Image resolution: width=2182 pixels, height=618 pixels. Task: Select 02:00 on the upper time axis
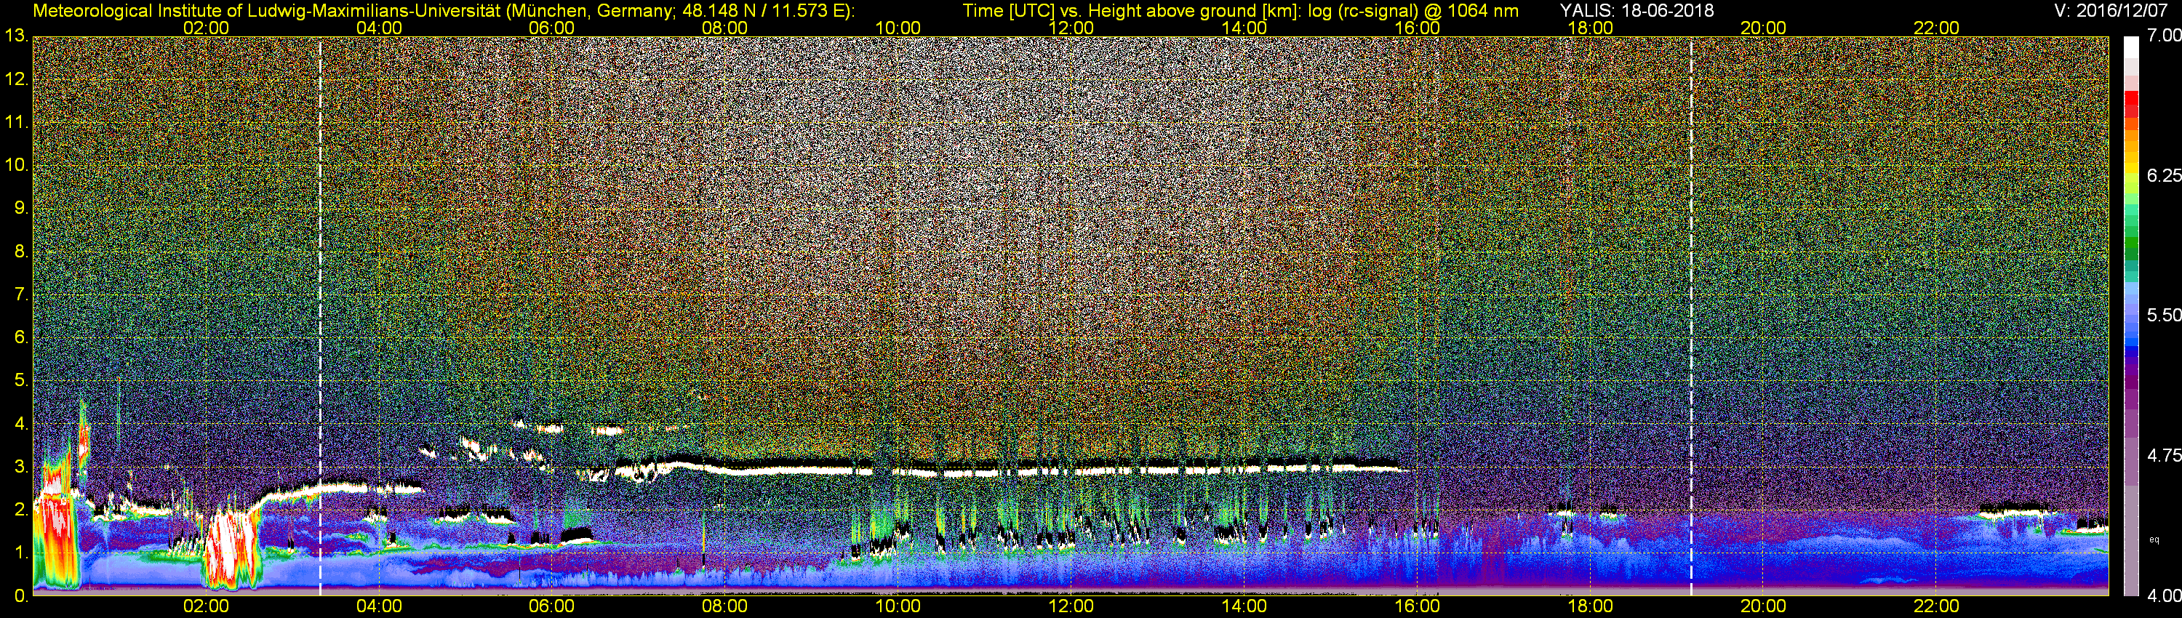coord(206,28)
